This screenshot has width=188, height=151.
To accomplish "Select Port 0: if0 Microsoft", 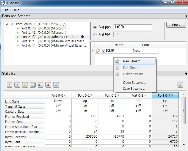I will click(44, 28).
